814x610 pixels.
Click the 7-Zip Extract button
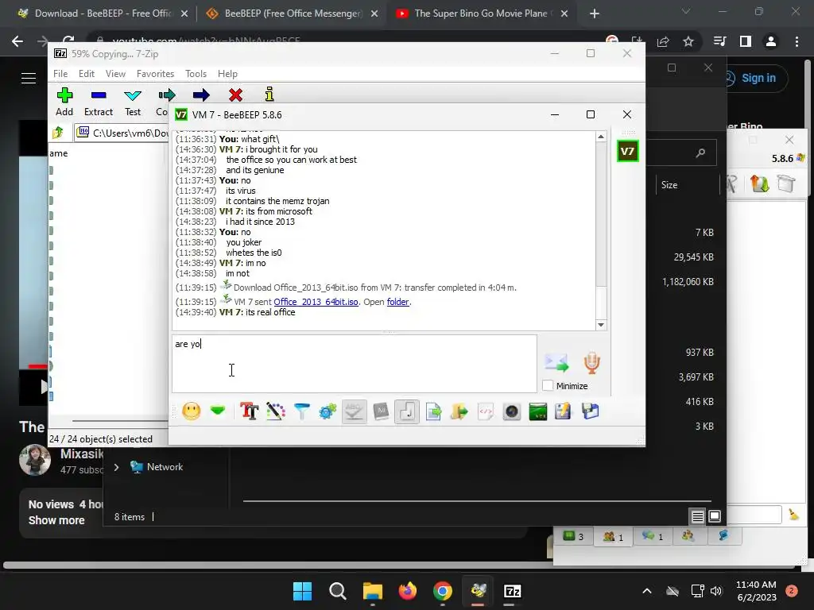coord(98,102)
